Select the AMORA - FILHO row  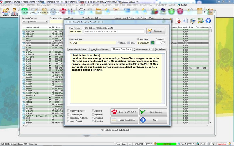pos(43,93)
